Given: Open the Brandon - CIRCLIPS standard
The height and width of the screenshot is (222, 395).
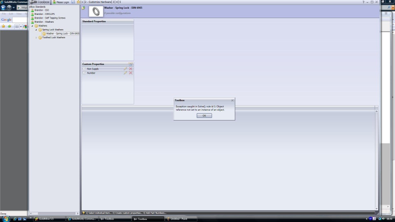Looking at the screenshot, I should tap(44, 14).
